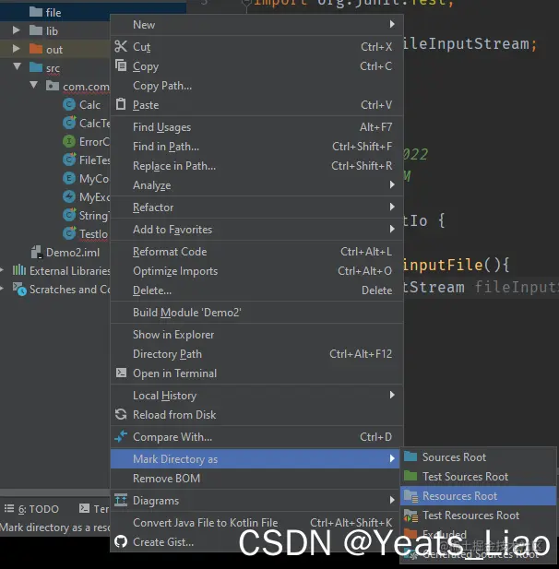Screen dimensions: 559x569
Task: Expand the out folder arrow
Action: tap(17, 48)
